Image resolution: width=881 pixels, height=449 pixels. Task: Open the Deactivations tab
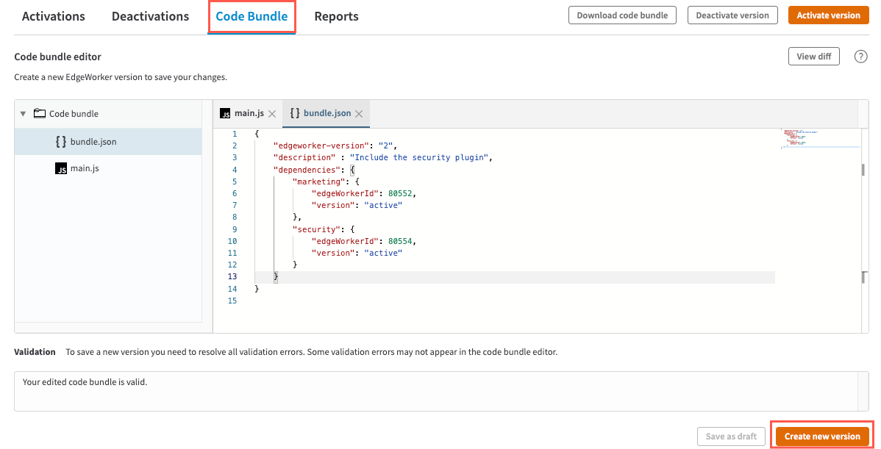150,16
